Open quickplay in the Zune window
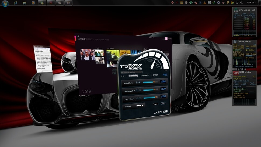The width and height of the screenshot is (261, 147). pos(82,39)
